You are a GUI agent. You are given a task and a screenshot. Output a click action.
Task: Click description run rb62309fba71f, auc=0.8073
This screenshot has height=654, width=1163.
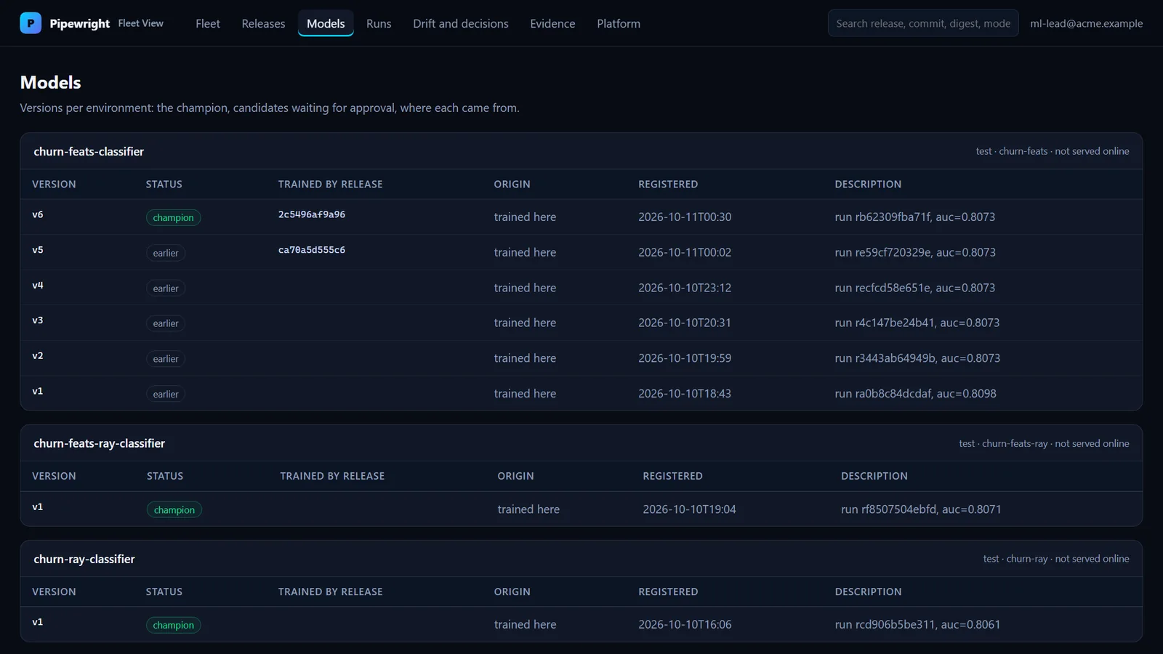[915, 217]
